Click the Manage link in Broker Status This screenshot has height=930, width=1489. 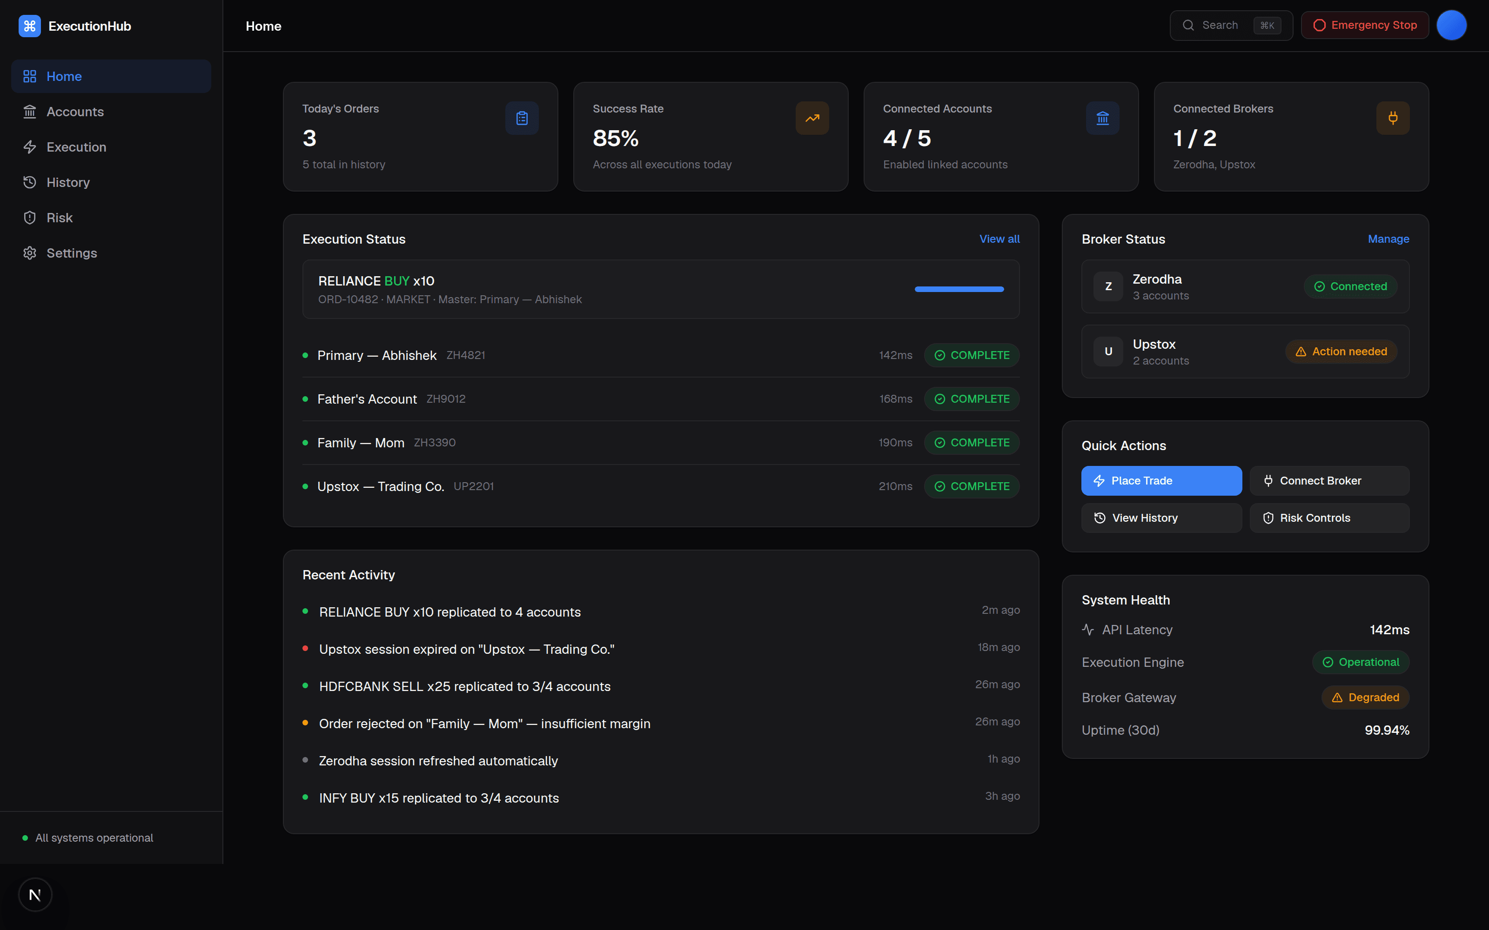point(1388,239)
